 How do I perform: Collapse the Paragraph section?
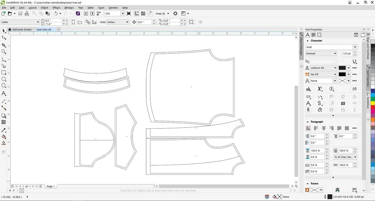[x=307, y=122]
